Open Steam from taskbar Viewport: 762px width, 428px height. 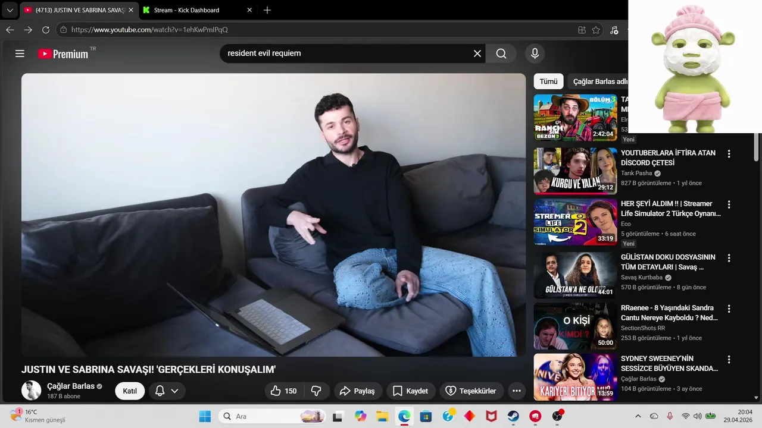513,416
